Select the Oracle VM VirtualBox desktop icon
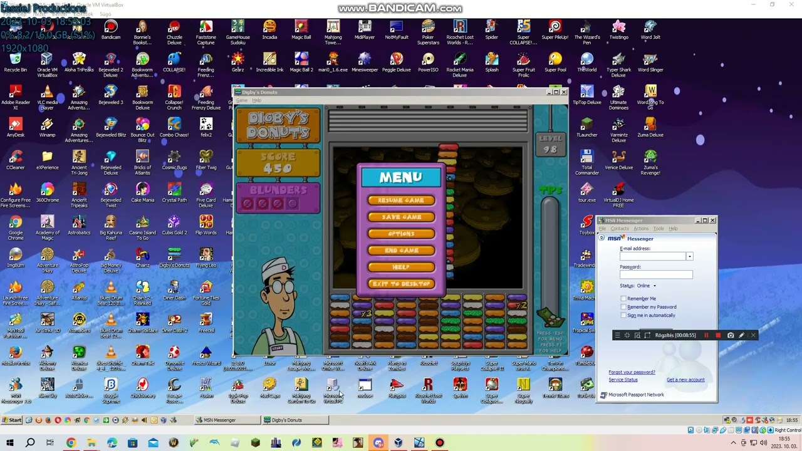 47,65
